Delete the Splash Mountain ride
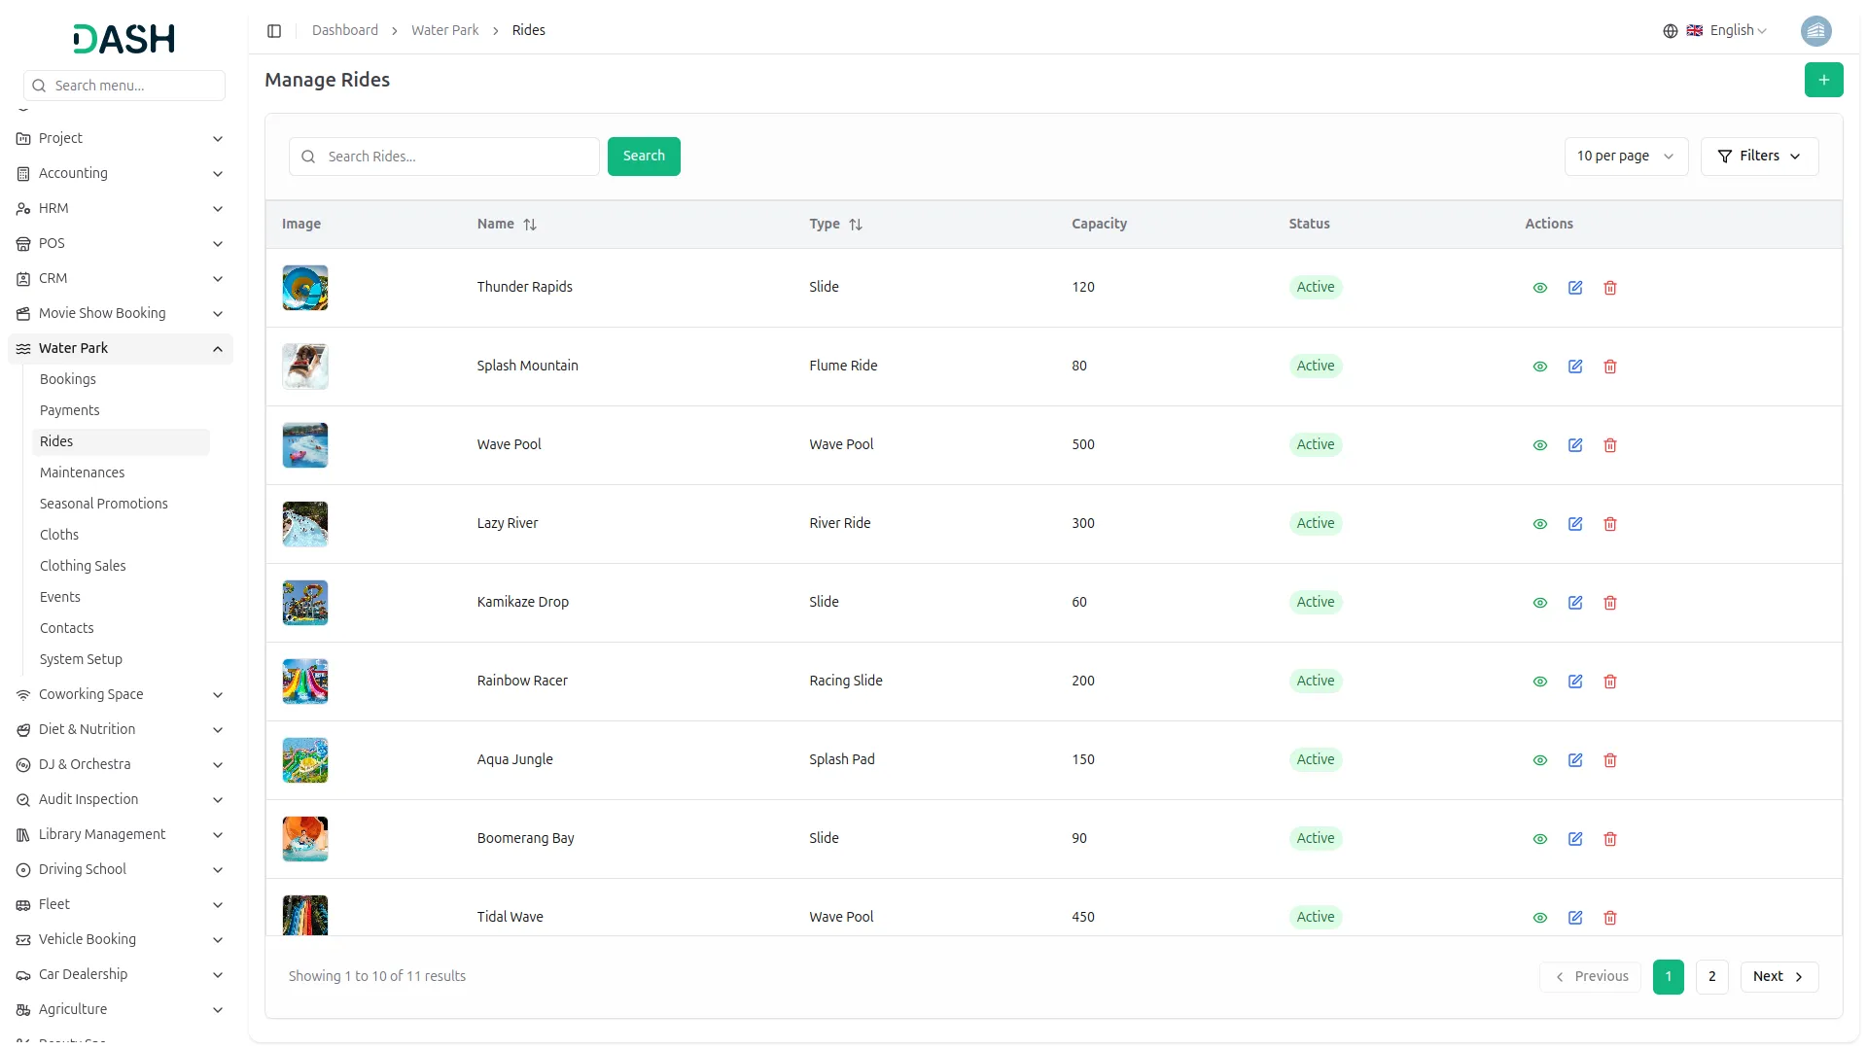Screen dimensions: 1867x1050 pyautogui.click(x=1610, y=367)
